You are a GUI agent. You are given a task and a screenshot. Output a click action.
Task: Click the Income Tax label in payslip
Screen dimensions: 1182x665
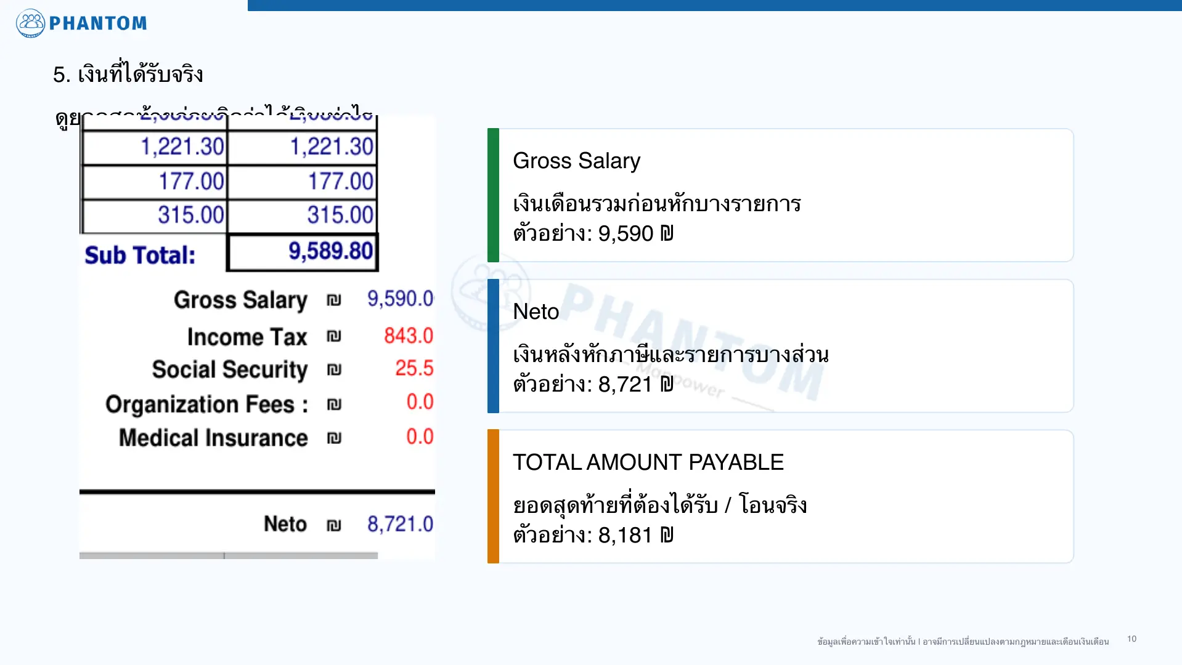247,337
